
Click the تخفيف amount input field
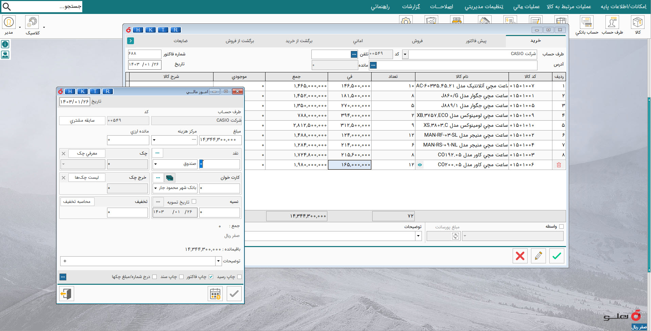point(127,212)
